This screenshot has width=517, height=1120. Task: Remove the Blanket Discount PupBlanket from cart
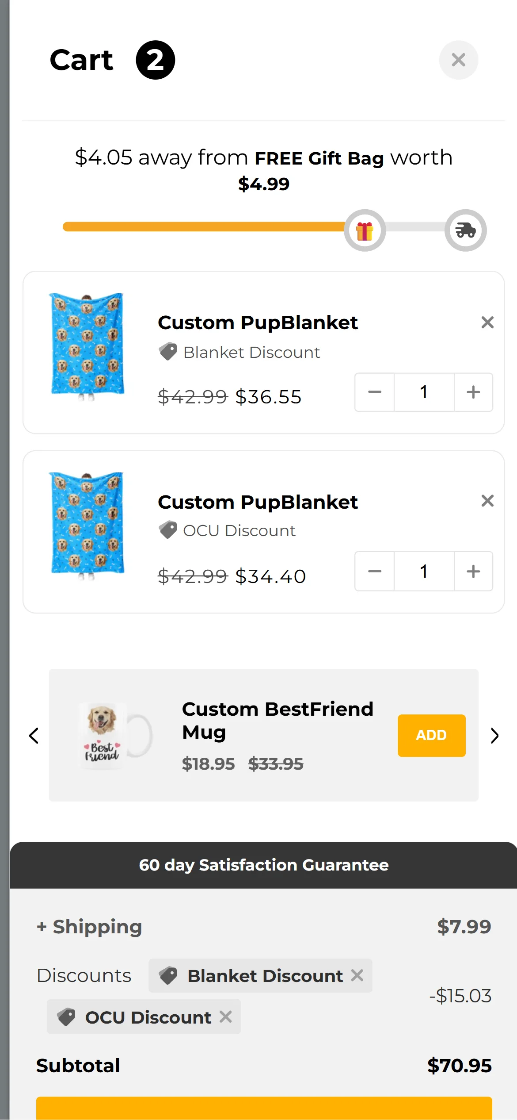(487, 322)
